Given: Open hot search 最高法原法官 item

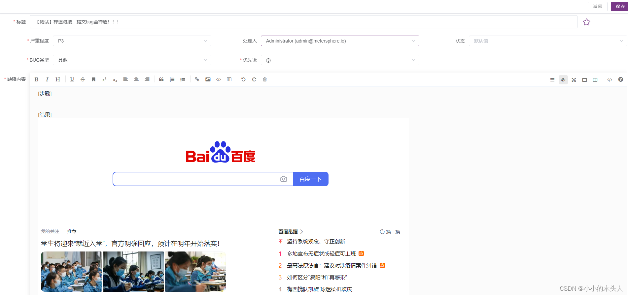Looking at the screenshot, I should (332, 265).
